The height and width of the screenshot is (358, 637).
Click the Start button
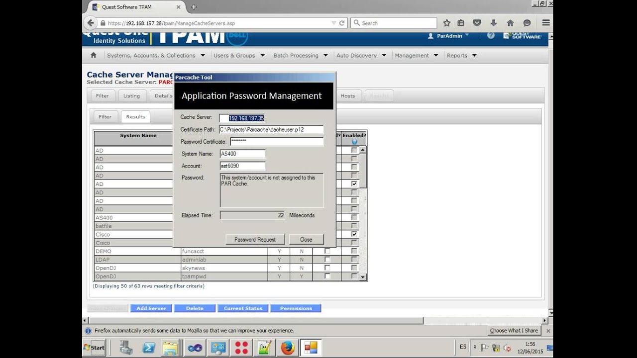tap(95, 348)
